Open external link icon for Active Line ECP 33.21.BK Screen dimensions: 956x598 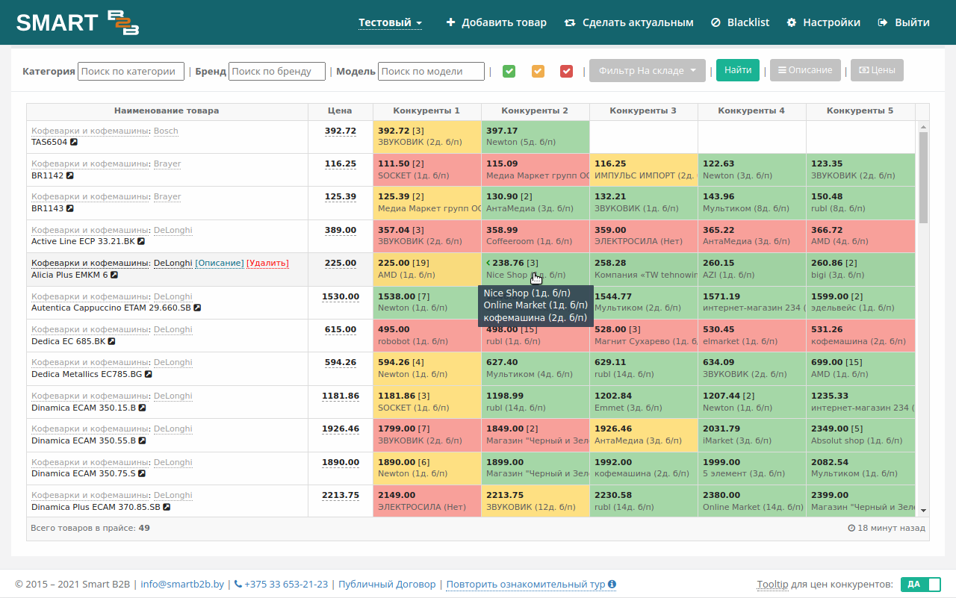(141, 242)
